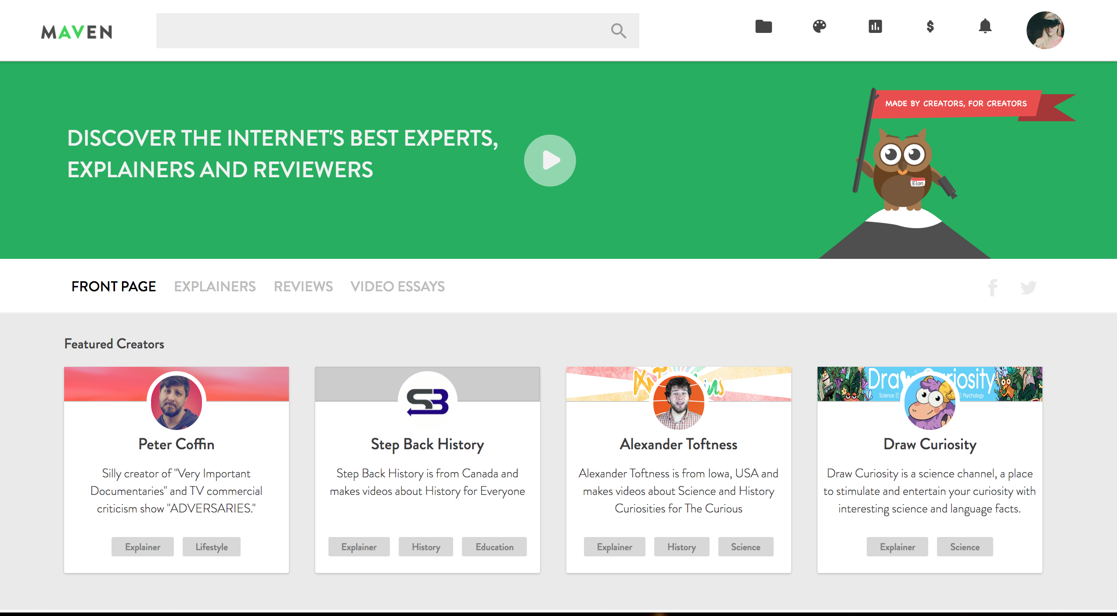
Task: Click History tag on Alexander Toftness card
Action: click(x=682, y=547)
